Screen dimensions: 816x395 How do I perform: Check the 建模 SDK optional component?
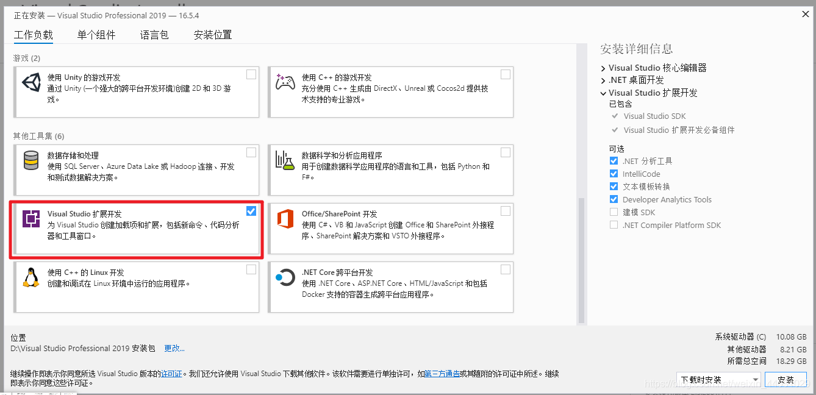click(614, 212)
